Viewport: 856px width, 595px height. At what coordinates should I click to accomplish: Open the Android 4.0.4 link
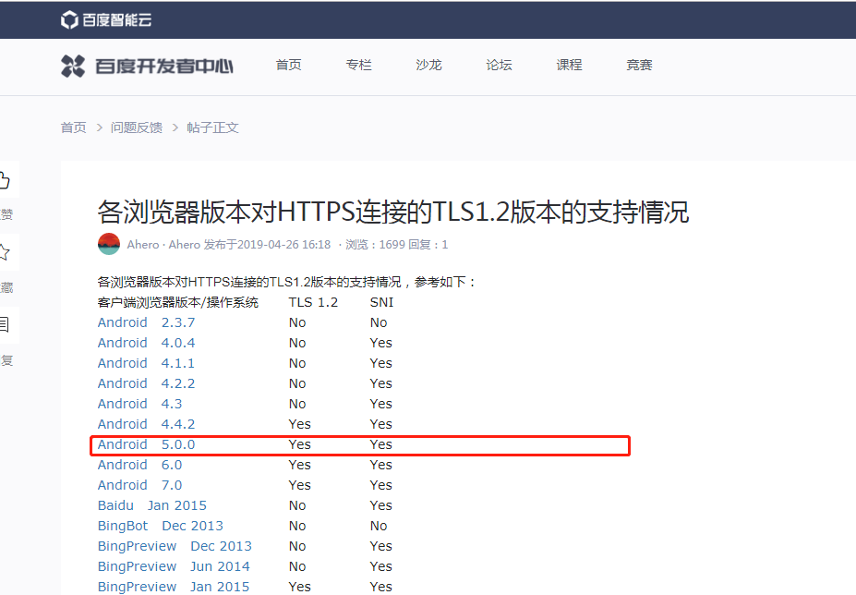point(146,343)
